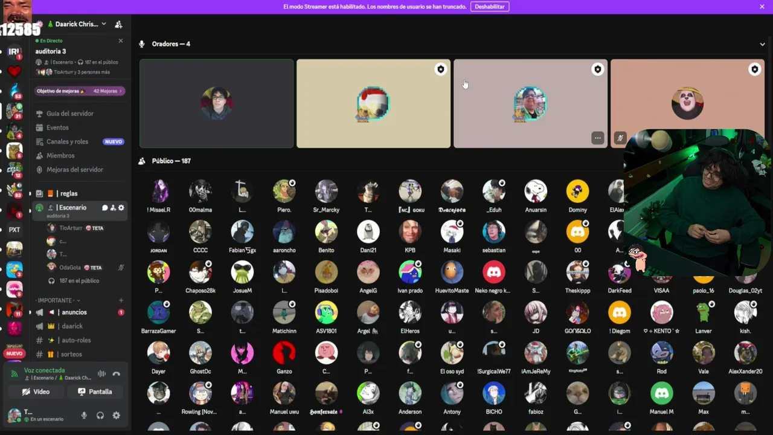Screen dimensions: 773x435
Task: Click moderator badge on second speaker tile
Action: [440, 69]
